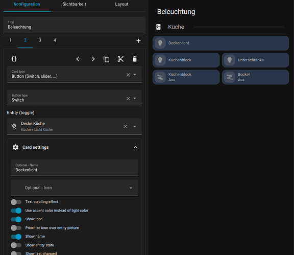Click the Card settings gear icon
The image size is (294, 255).
click(x=15, y=147)
